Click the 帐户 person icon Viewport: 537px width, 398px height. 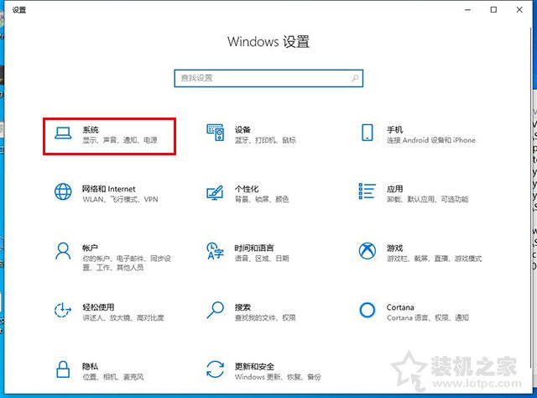pyautogui.click(x=63, y=251)
